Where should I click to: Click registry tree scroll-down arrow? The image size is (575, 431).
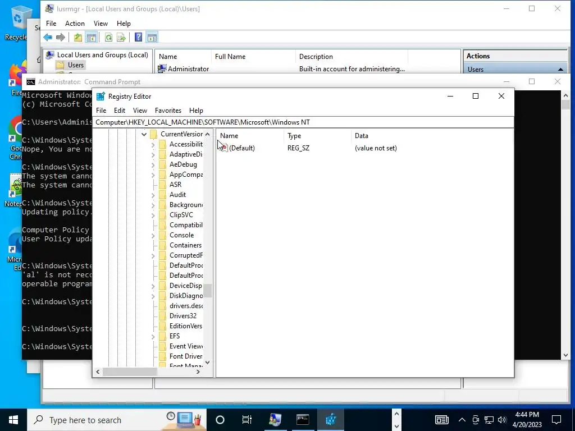208,363
